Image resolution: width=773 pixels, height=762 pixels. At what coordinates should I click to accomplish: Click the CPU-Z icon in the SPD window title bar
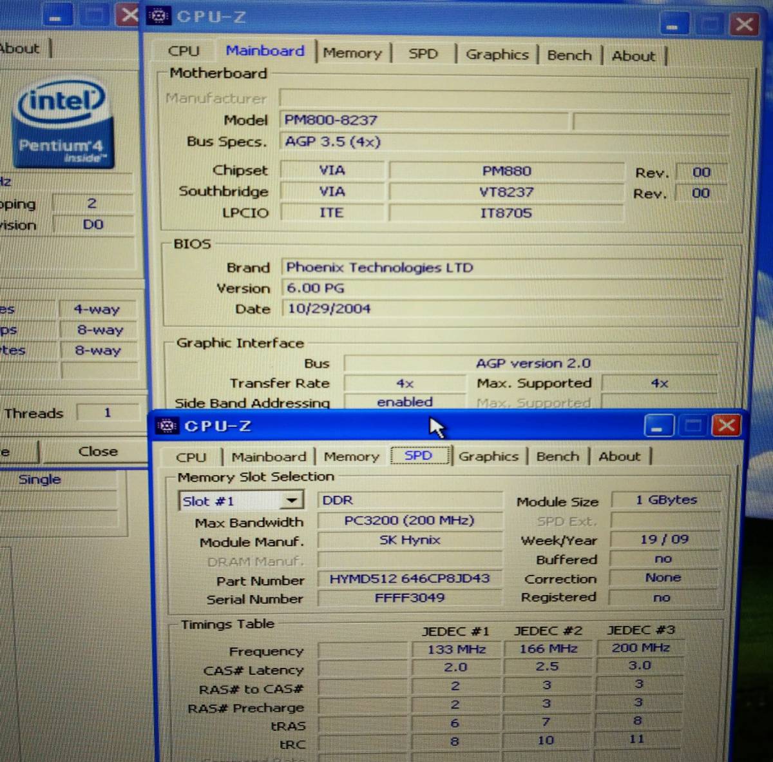[167, 425]
